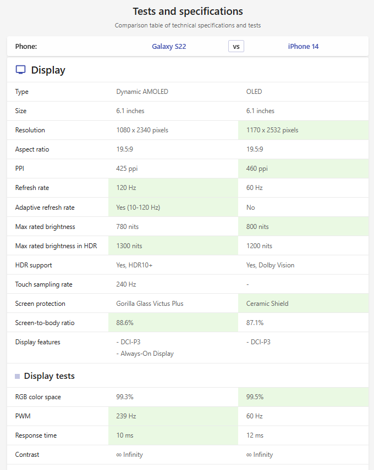This screenshot has width=374, height=470.
Task: Click the Phone: label
Action: point(26,47)
